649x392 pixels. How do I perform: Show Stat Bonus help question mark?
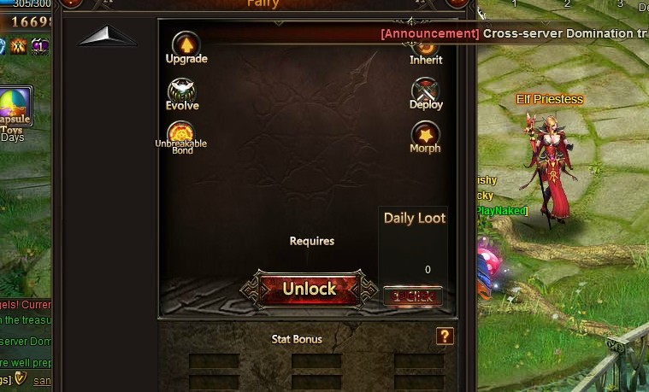(445, 336)
